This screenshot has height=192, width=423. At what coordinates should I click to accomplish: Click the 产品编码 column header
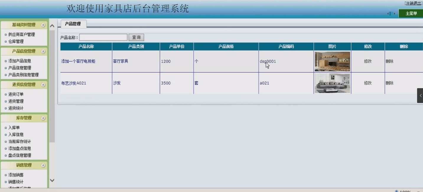tap(286, 46)
